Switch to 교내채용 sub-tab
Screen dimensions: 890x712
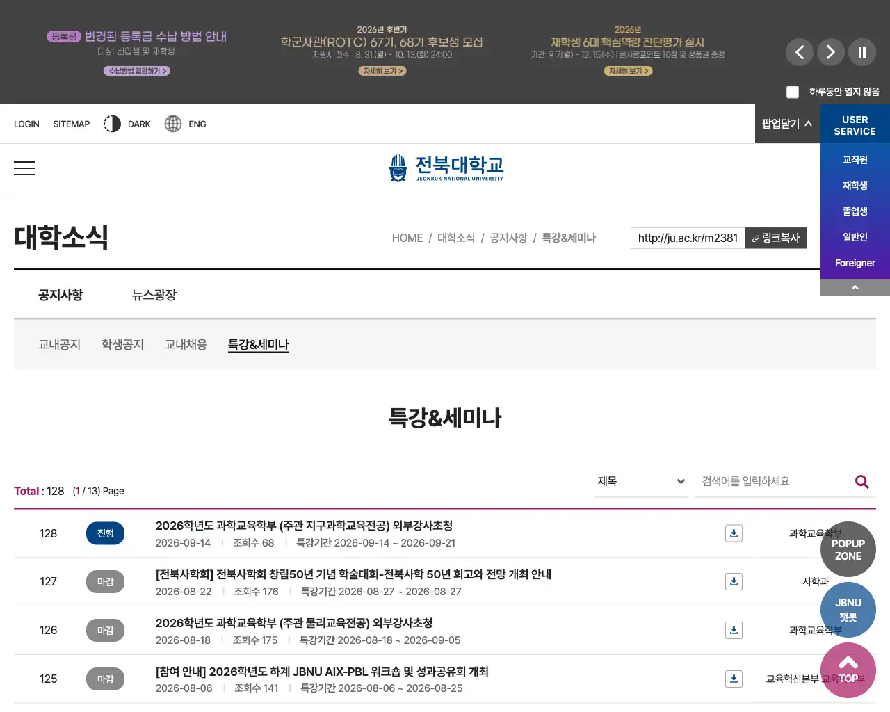tap(186, 344)
